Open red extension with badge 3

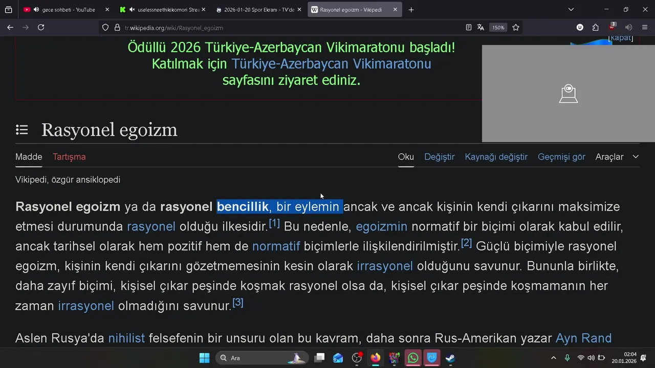[x=612, y=27]
